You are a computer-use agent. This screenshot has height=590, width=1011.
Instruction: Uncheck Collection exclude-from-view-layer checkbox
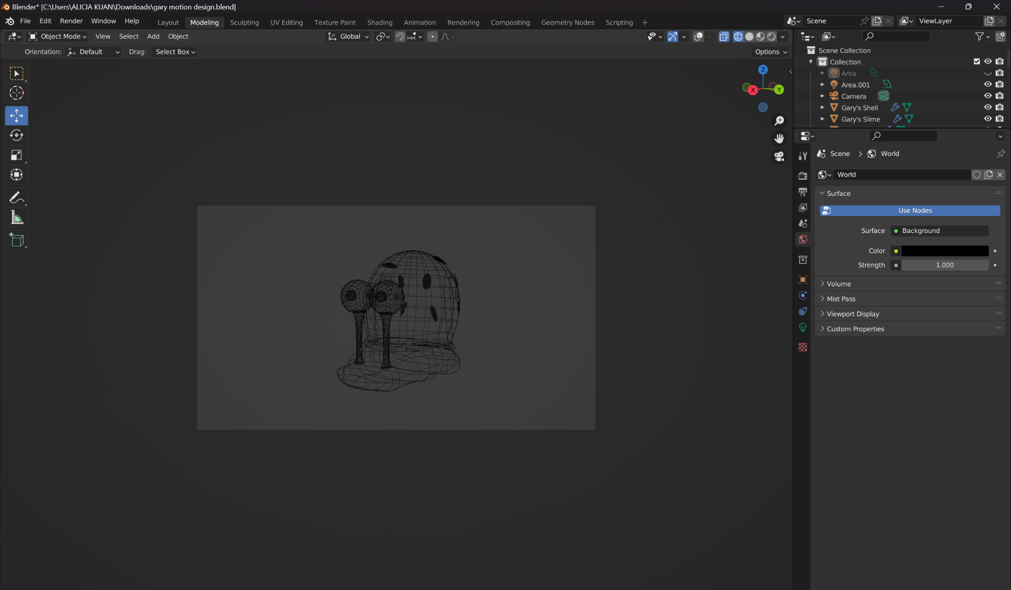[976, 61]
